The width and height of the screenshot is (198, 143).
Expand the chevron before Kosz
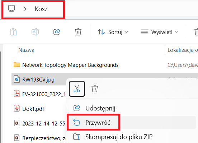click(25, 9)
